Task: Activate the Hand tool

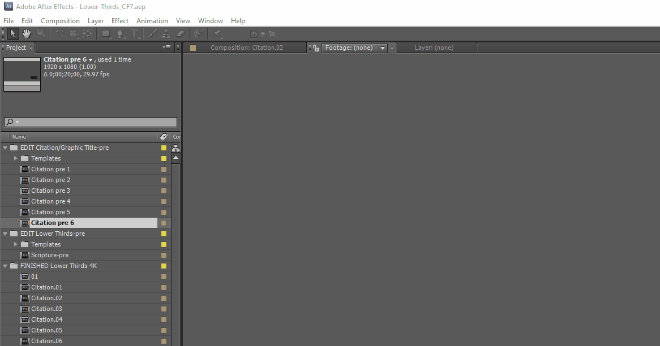Action: tap(26, 34)
